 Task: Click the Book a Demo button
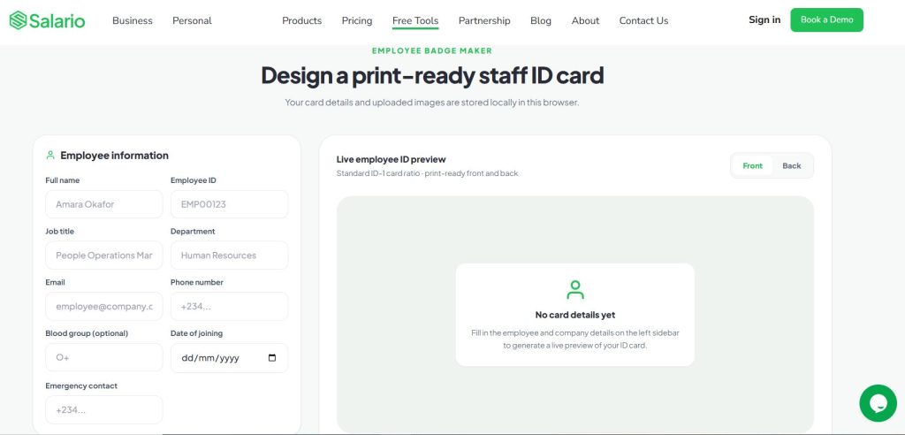(x=826, y=19)
